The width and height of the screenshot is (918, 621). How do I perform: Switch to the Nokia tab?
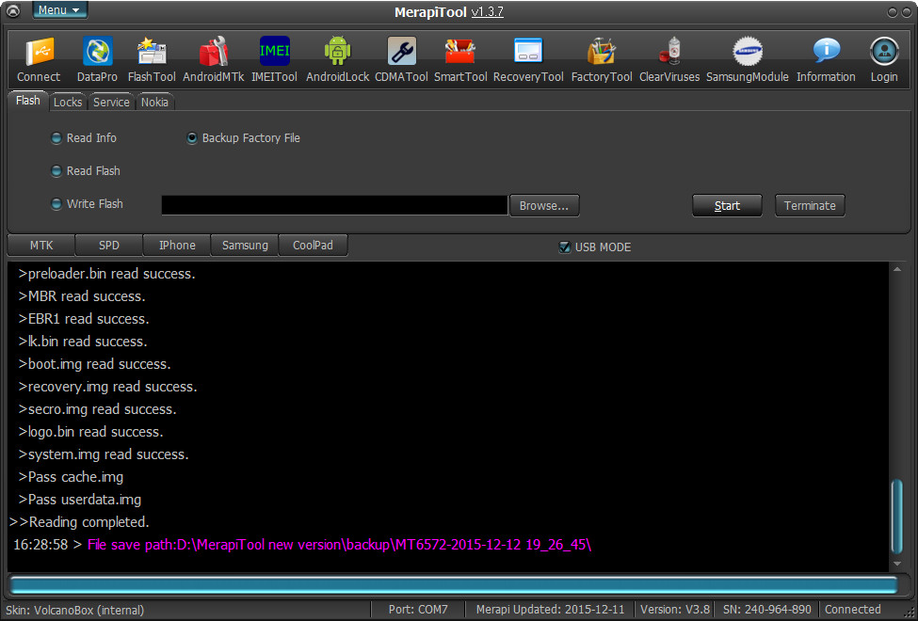click(154, 102)
